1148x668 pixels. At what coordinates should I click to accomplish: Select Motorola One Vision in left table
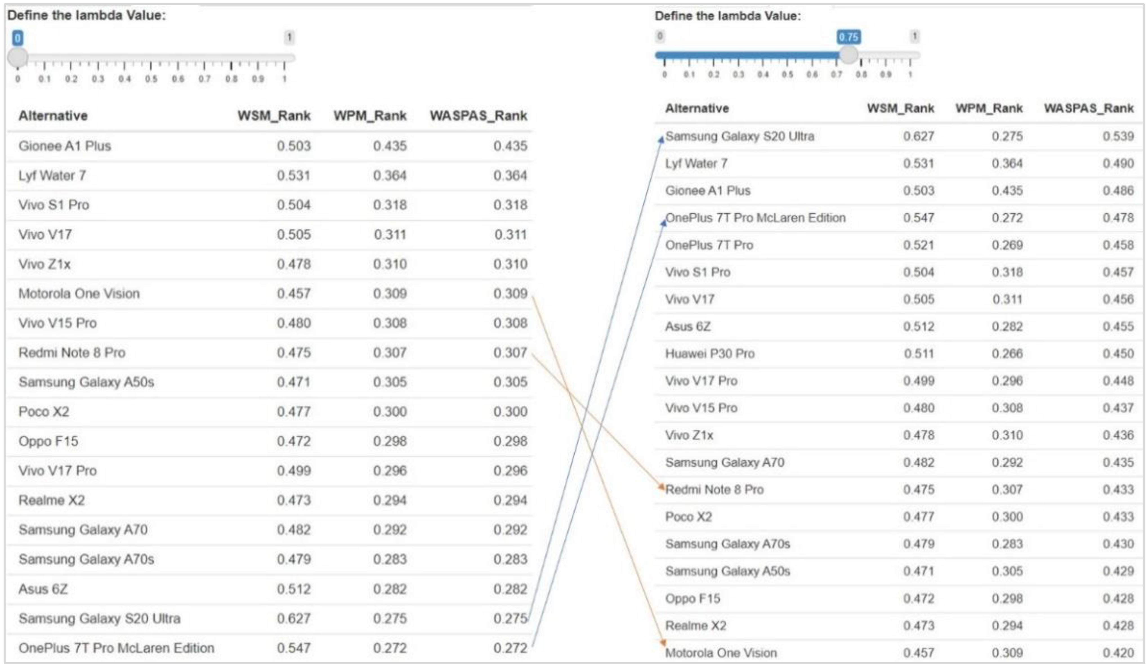pyautogui.click(x=79, y=293)
